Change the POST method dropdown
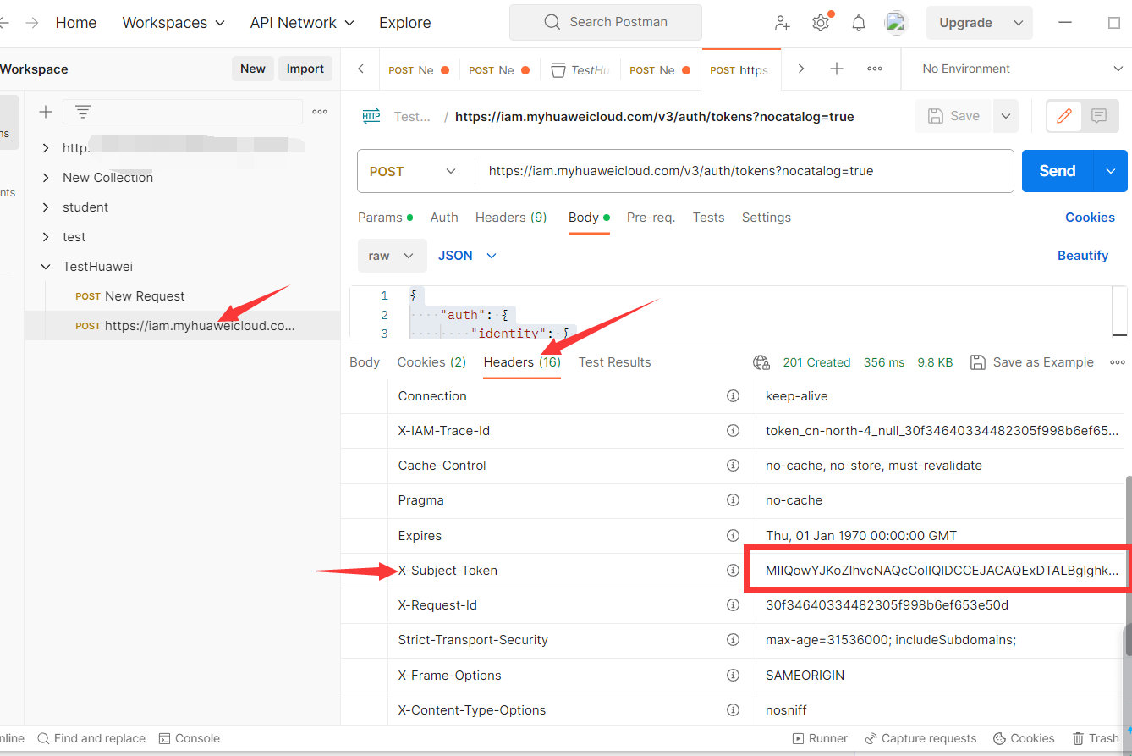 414,171
